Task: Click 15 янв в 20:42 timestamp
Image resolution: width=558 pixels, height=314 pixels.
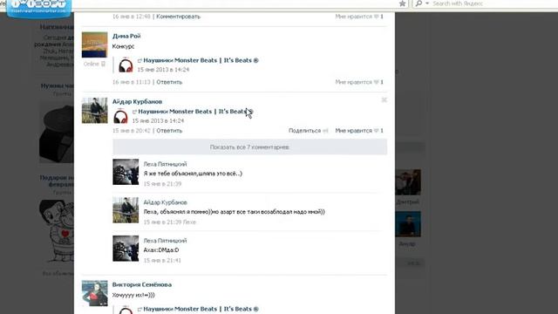Action: (x=132, y=131)
